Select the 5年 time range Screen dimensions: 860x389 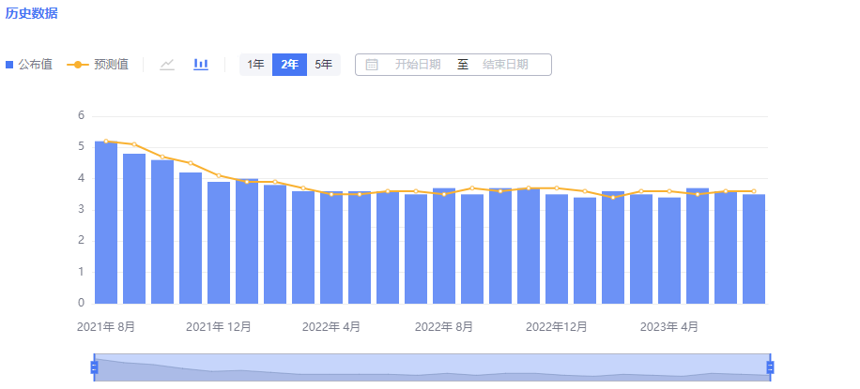[323, 65]
